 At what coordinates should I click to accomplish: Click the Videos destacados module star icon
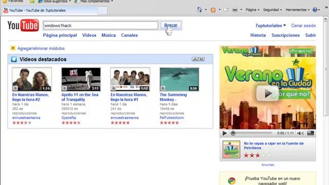pyautogui.click(x=14, y=60)
